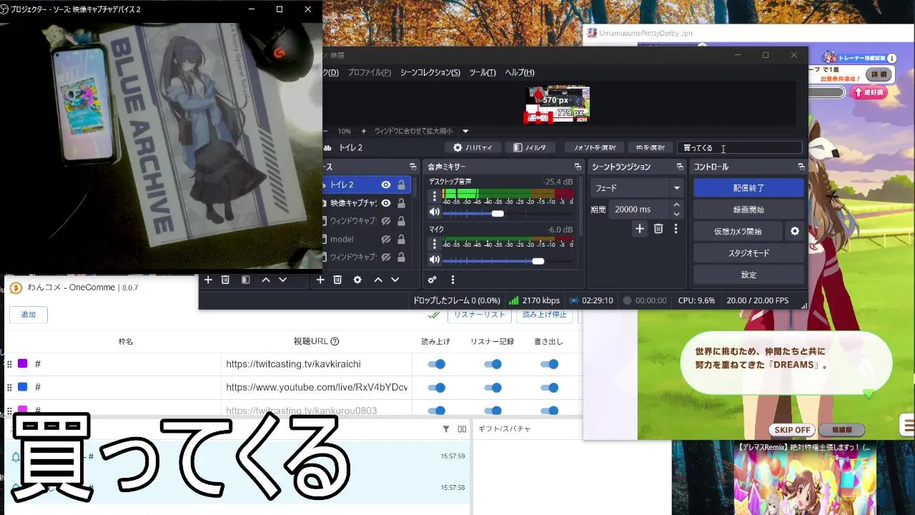915x515 pixels.
Task: Click the mic volume slider
Action: pos(510,261)
